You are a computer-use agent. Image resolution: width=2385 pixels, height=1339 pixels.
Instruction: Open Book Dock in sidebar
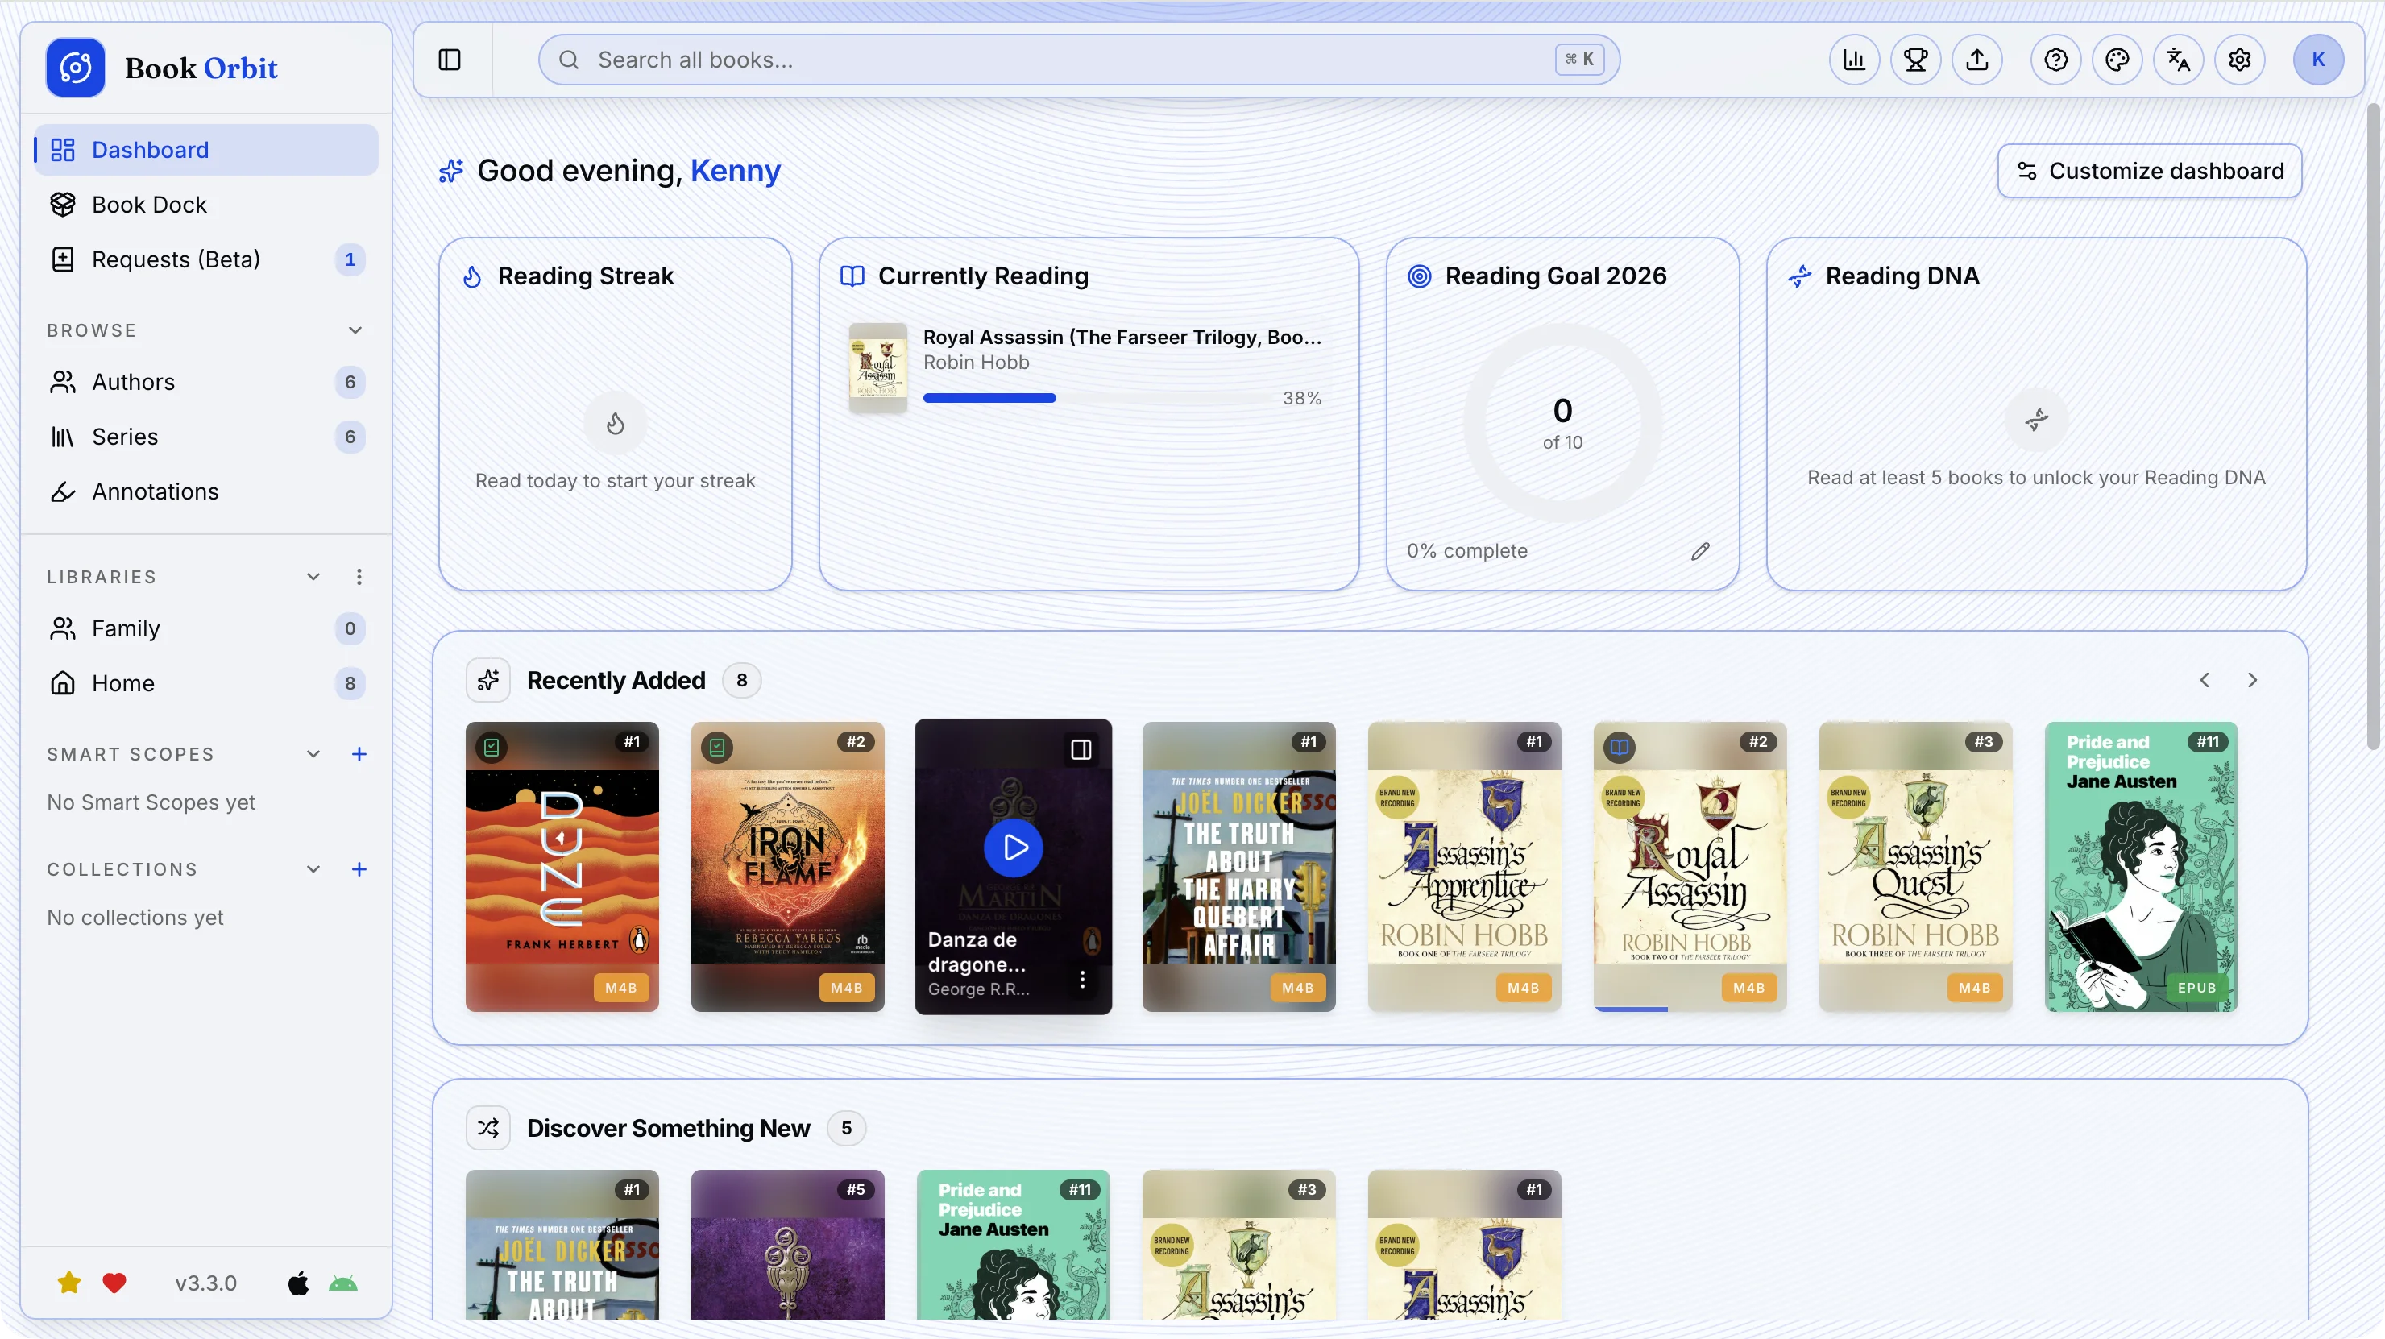205,205
